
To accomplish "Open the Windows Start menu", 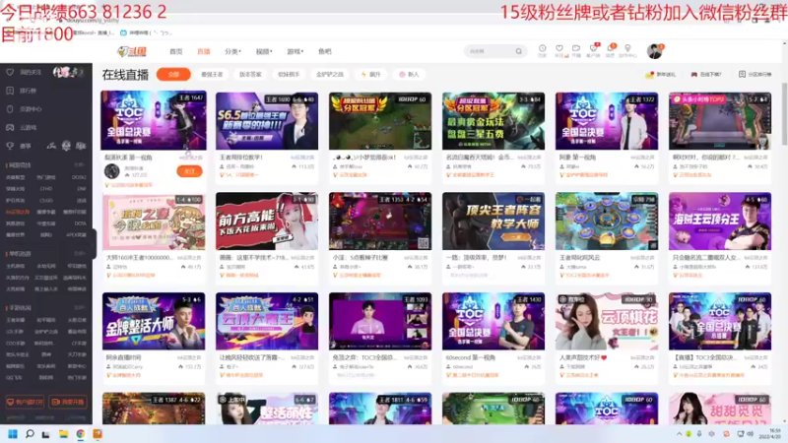I will tap(13, 434).
